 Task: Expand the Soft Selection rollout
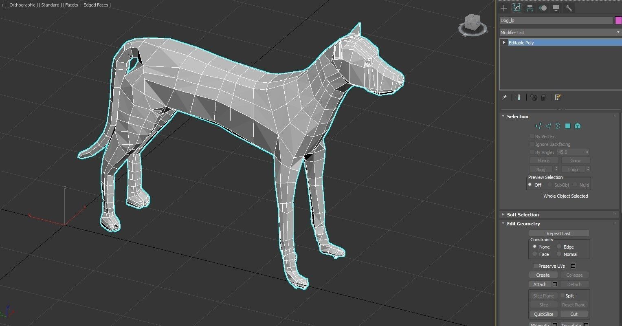click(503, 215)
